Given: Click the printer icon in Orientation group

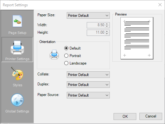Looking at the screenshot, I should click(x=54, y=55).
